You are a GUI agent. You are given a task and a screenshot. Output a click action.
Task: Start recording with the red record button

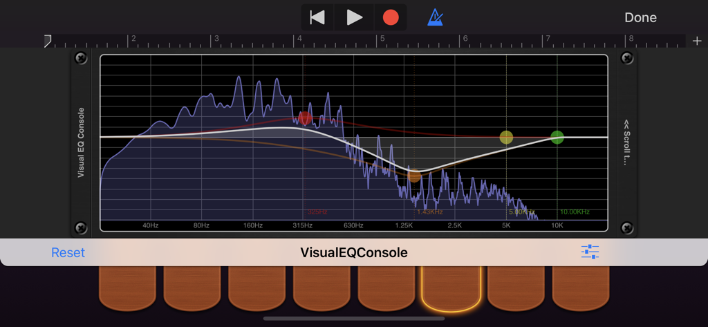pyautogui.click(x=391, y=17)
